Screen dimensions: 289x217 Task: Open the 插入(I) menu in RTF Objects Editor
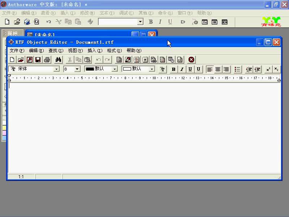[x=95, y=51]
